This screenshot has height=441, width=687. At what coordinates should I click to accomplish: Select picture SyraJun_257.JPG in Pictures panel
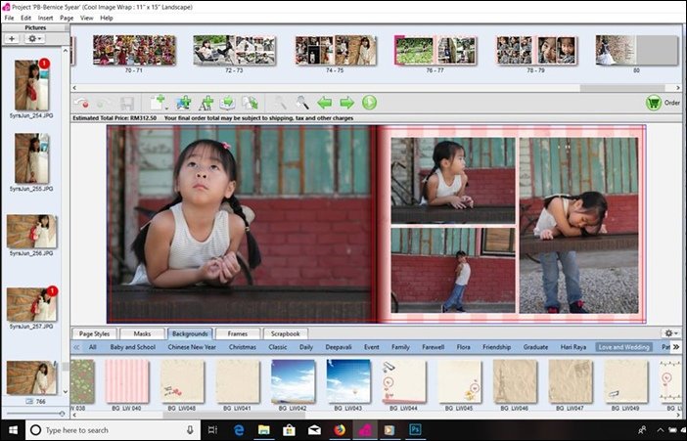point(31,304)
